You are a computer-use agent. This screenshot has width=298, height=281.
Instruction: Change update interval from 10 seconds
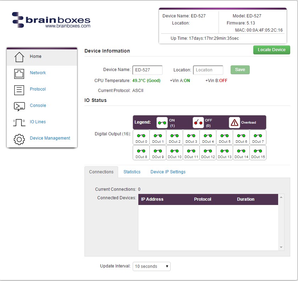151,266
